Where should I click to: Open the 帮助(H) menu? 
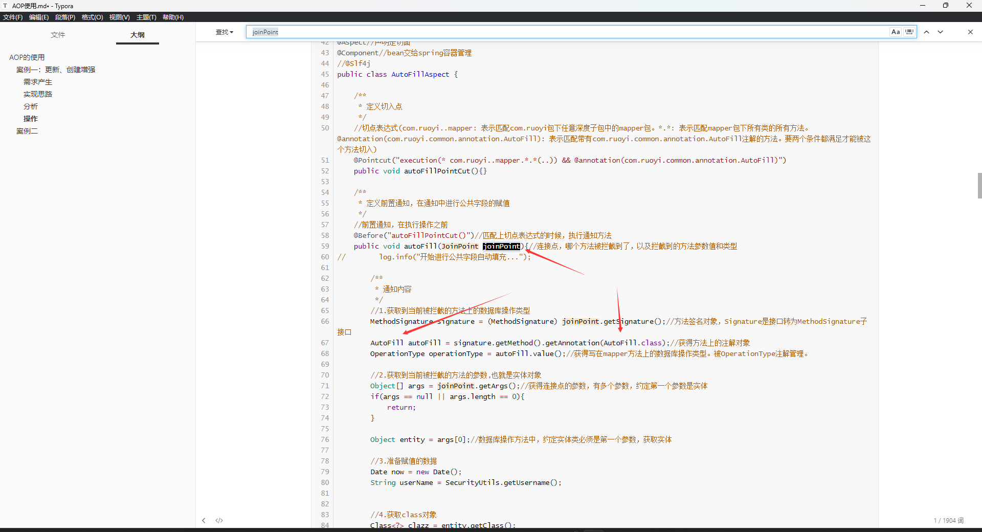(173, 17)
